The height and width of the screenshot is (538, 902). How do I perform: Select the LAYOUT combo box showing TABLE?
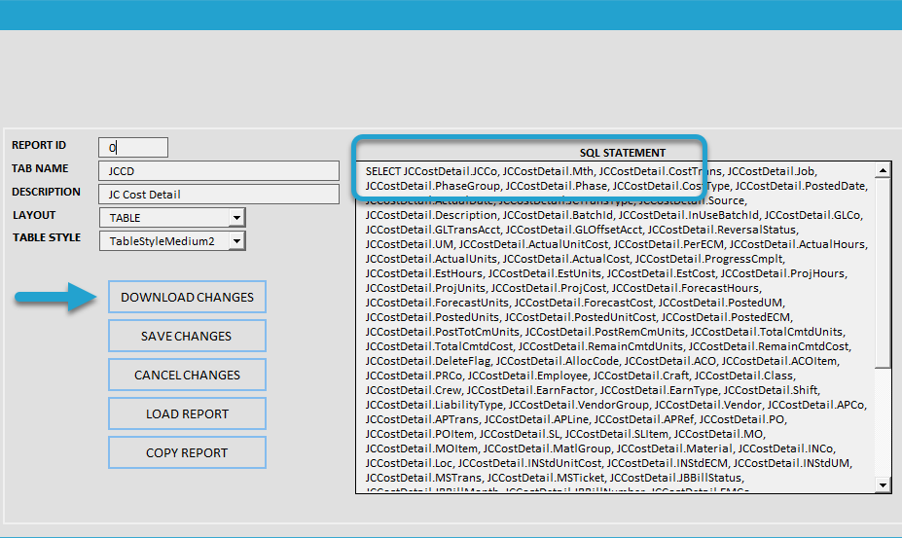point(172,218)
